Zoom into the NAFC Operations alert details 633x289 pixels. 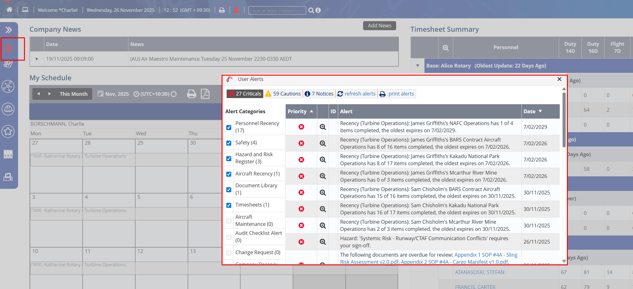pyautogui.click(x=323, y=127)
